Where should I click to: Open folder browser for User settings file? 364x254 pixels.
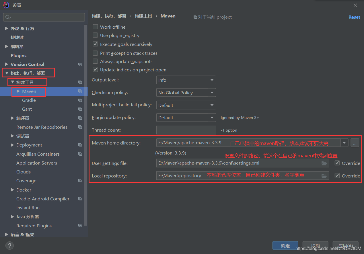coord(324,163)
